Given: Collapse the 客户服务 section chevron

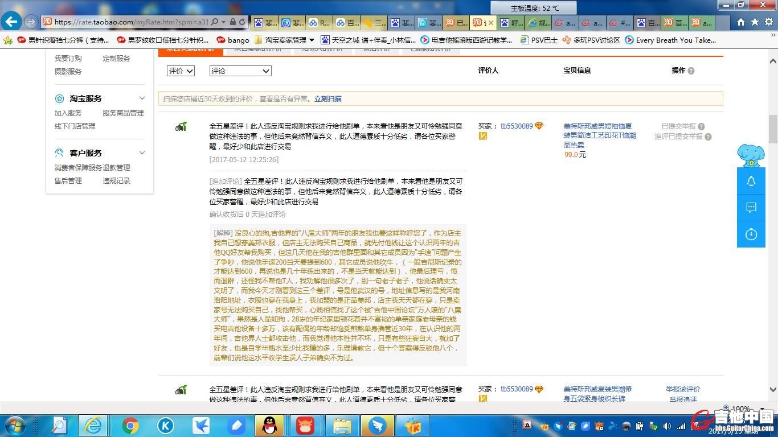Looking at the screenshot, I should [x=142, y=153].
